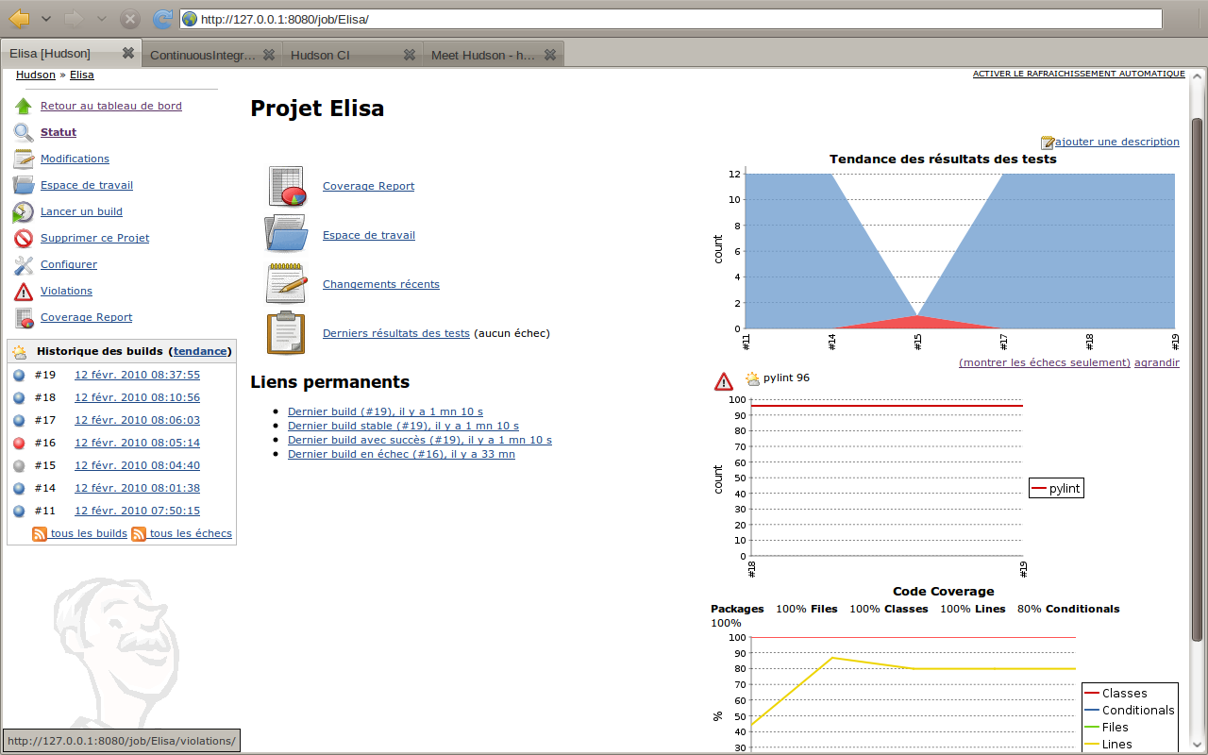
Task: Click the RSS icon for tous les builds
Action: (x=40, y=534)
